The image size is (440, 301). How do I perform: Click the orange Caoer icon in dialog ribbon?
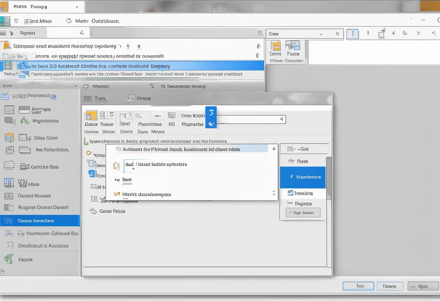pos(91,116)
